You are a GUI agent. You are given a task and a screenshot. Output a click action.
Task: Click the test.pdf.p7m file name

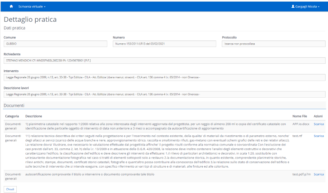(x=302, y=174)
